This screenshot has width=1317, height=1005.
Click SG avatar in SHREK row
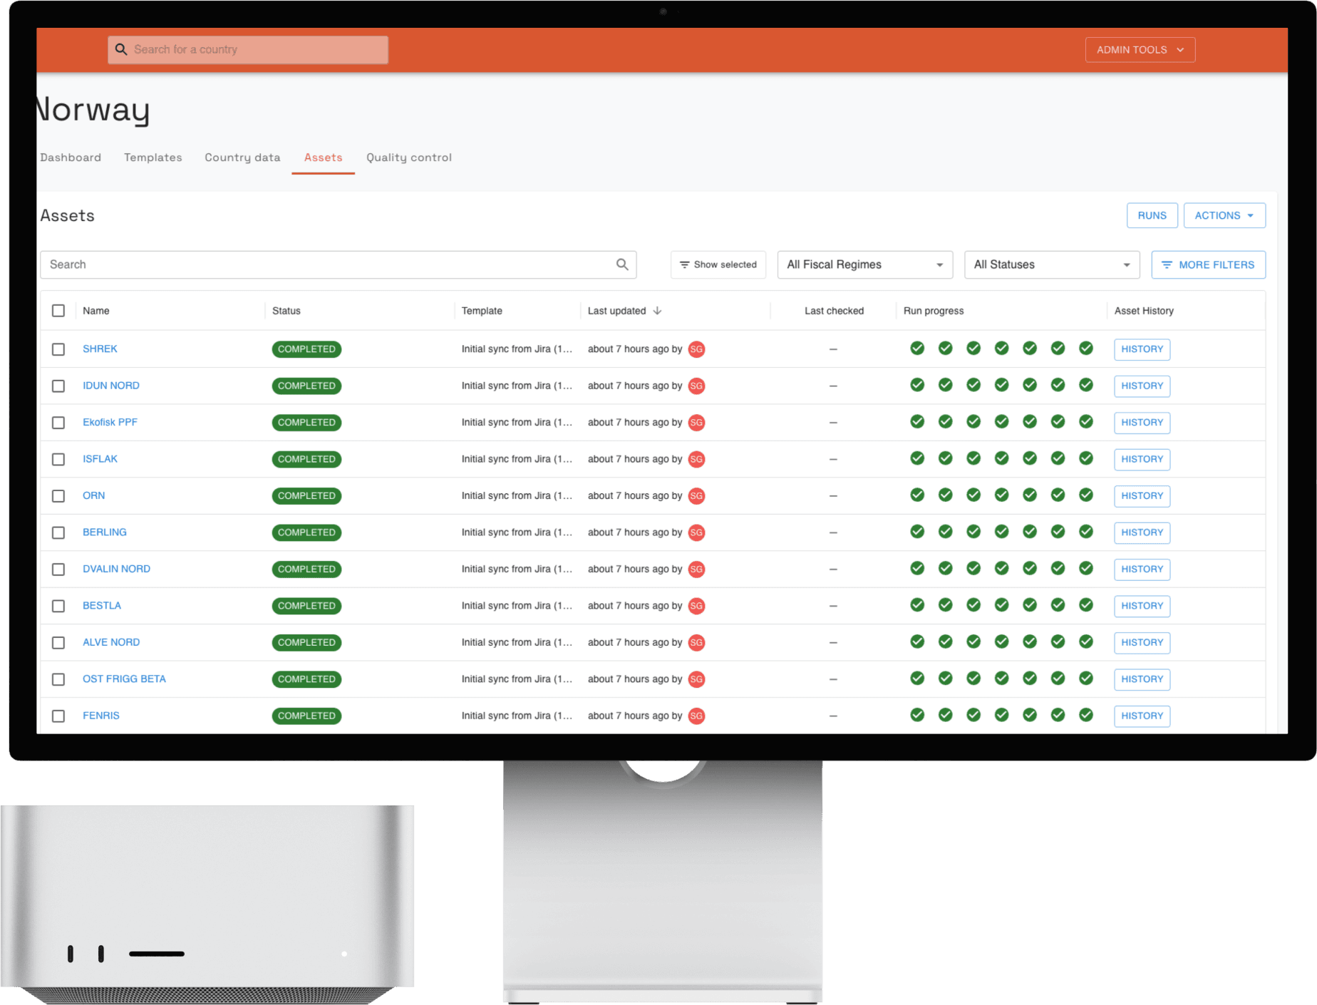(x=696, y=349)
